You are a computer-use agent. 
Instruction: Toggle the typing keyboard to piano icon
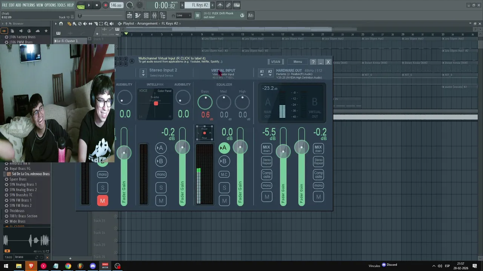(237, 5)
